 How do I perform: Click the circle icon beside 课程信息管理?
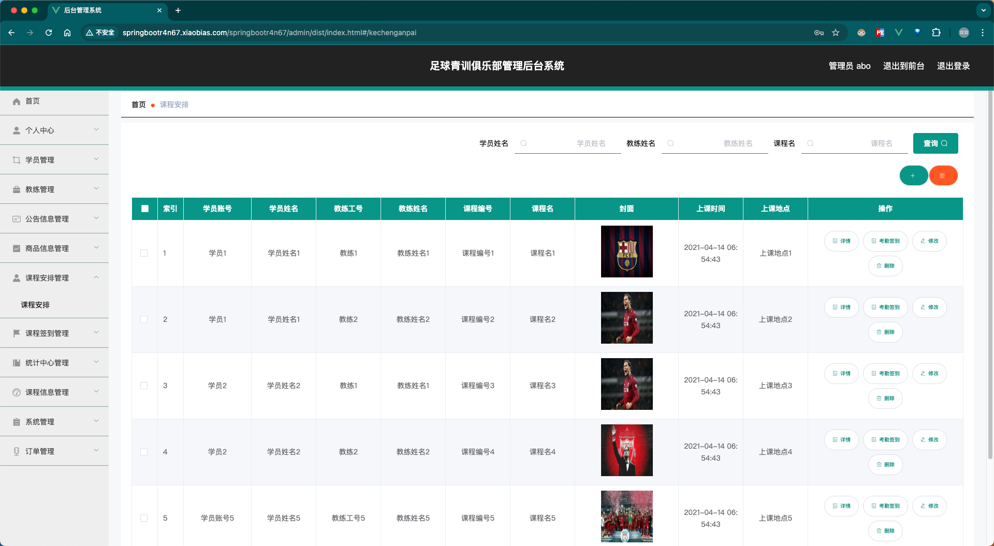17,392
